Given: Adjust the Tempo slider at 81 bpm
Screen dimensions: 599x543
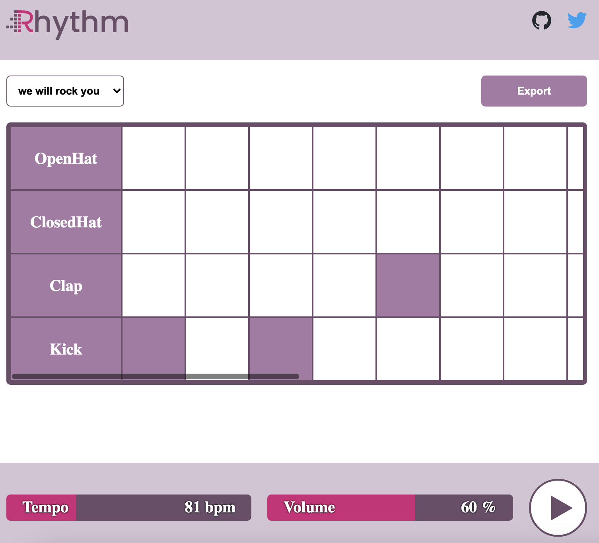Looking at the screenshot, I should 129,508.
